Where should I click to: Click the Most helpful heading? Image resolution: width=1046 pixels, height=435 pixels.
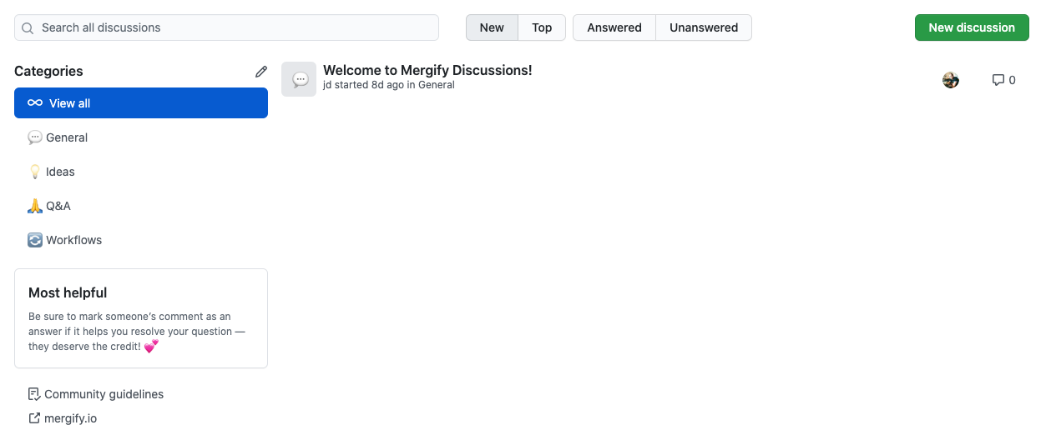click(x=68, y=292)
